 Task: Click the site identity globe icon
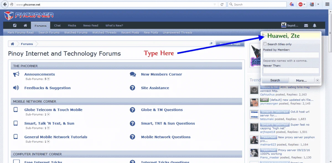pos(12,4)
